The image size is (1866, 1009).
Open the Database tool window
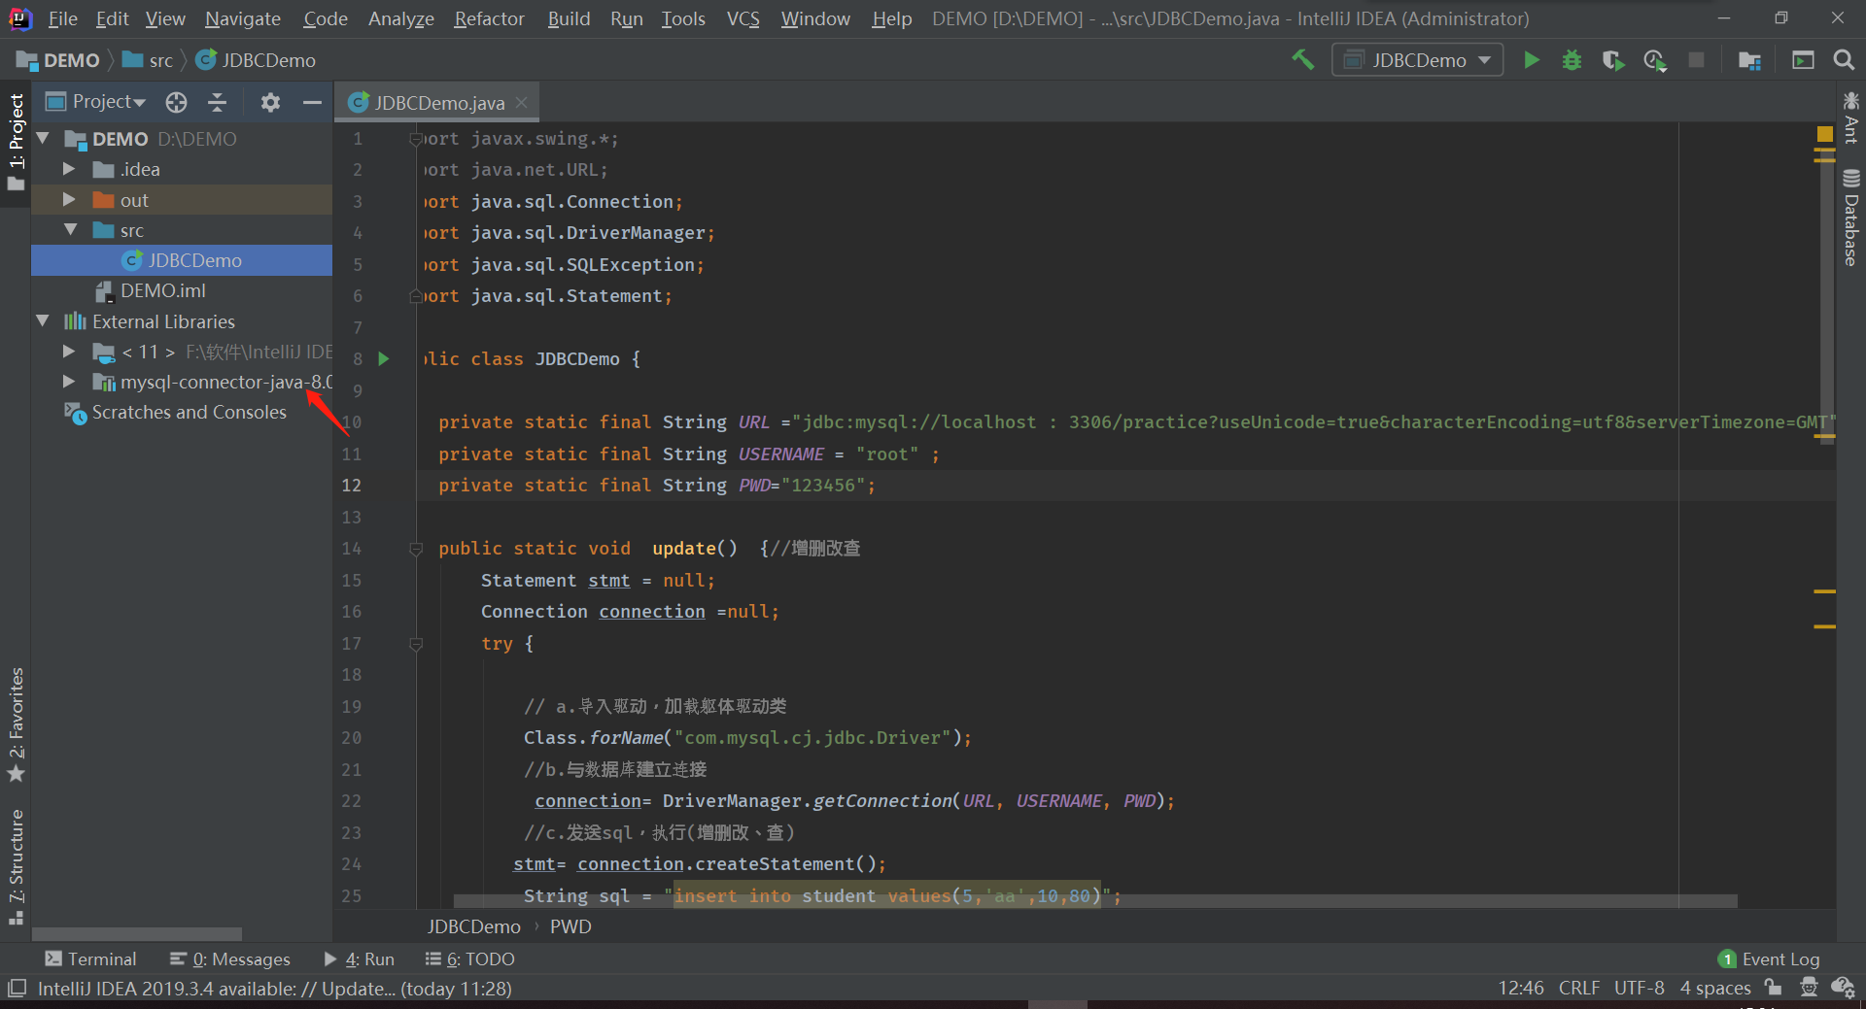click(1851, 218)
